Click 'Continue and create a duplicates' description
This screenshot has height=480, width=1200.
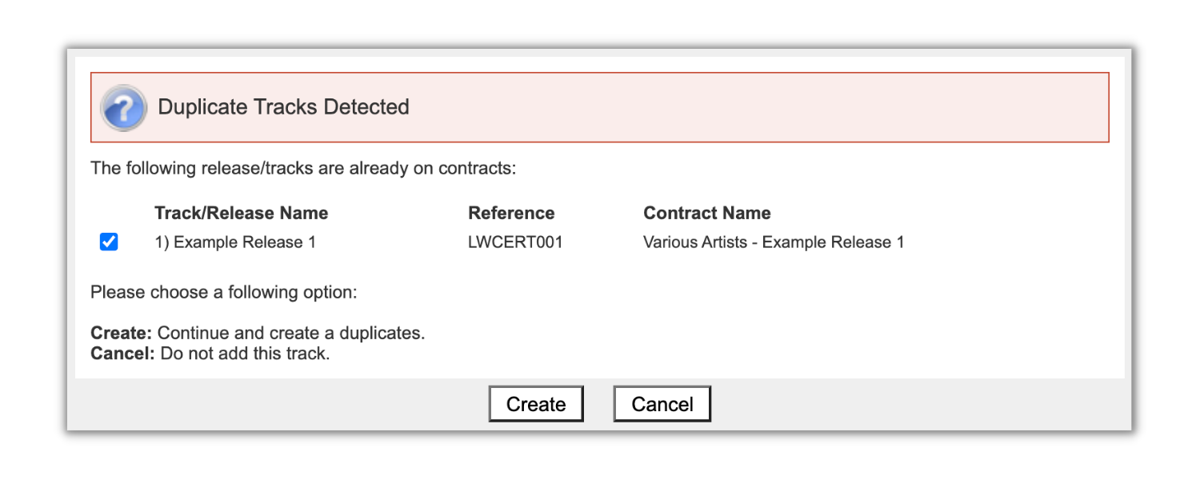click(x=291, y=333)
